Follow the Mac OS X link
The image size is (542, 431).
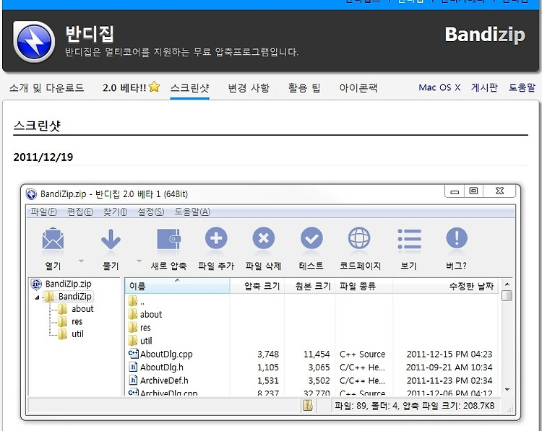439,87
